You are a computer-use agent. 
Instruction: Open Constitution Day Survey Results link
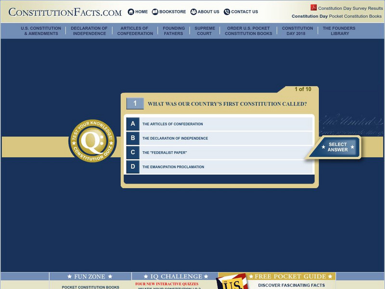point(350,8)
